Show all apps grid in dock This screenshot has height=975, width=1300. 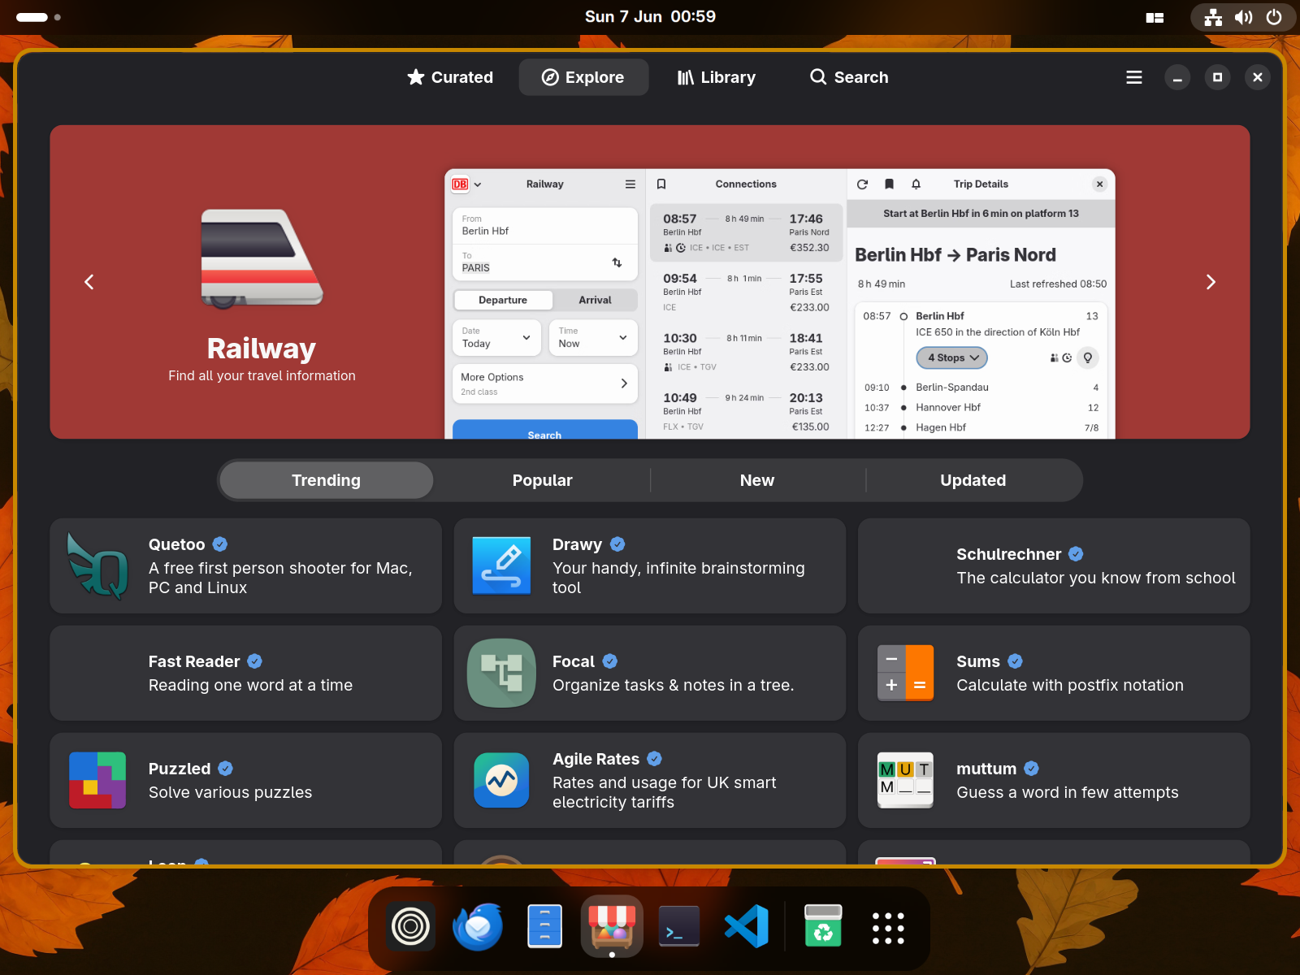tap(888, 927)
